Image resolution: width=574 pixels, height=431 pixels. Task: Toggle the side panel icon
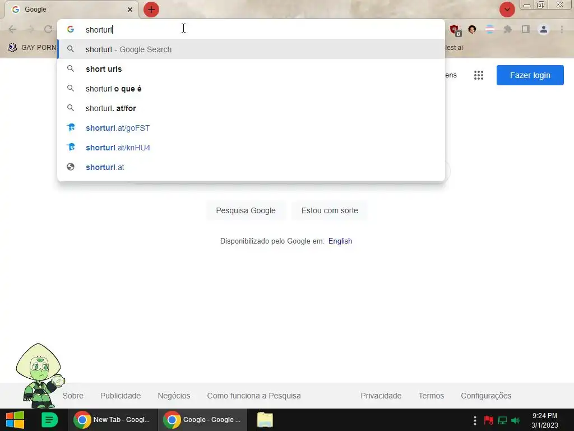coord(526,29)
